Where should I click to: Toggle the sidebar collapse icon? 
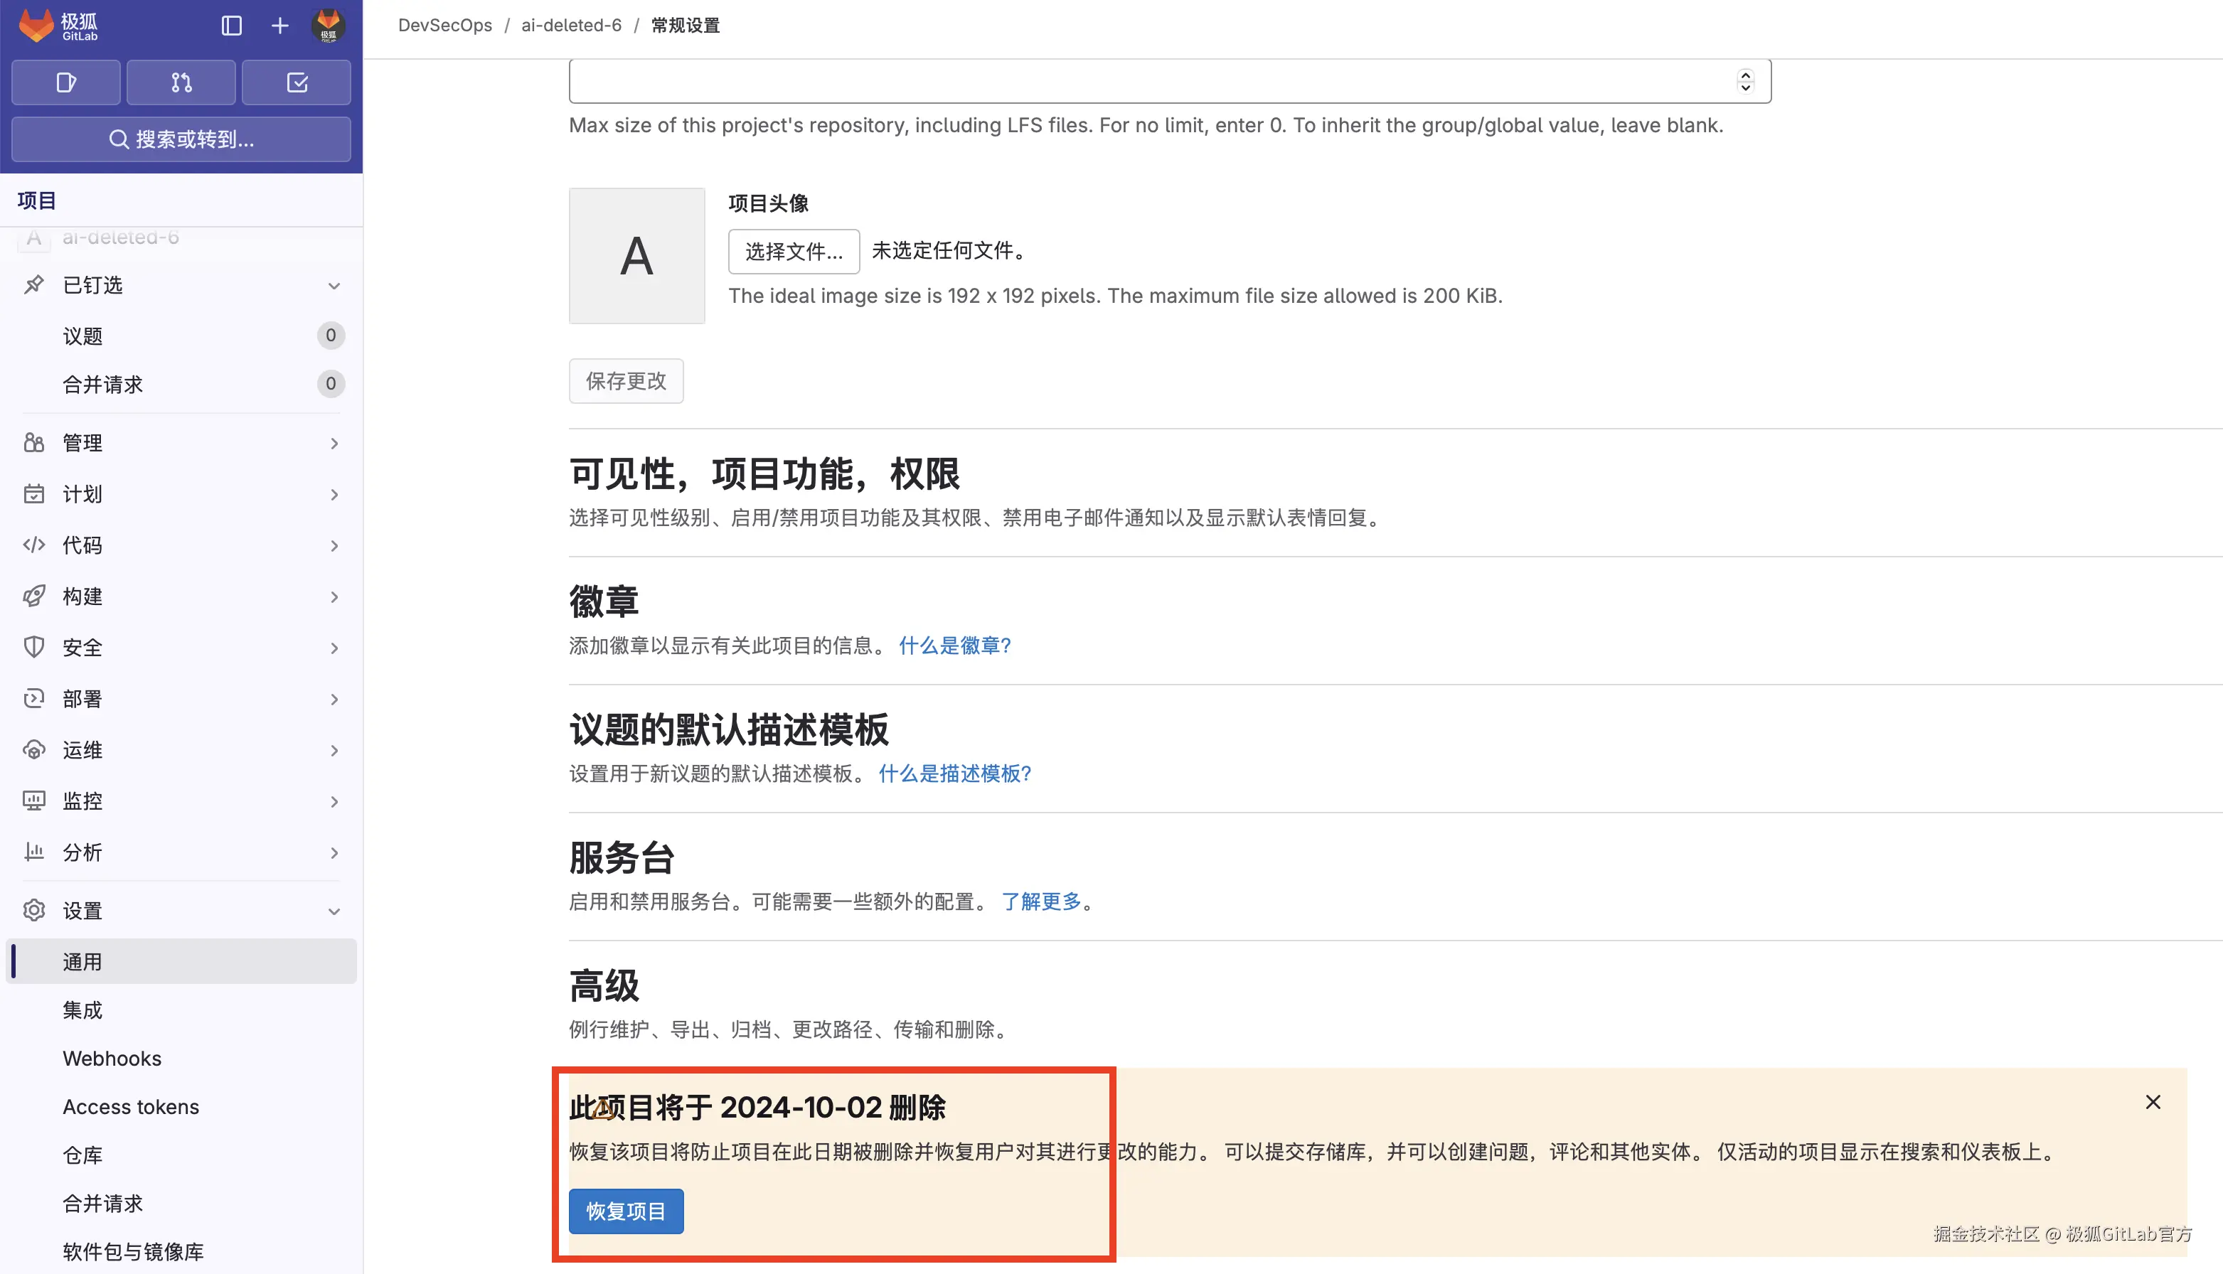pyautogui.click(x=231, y=26)
